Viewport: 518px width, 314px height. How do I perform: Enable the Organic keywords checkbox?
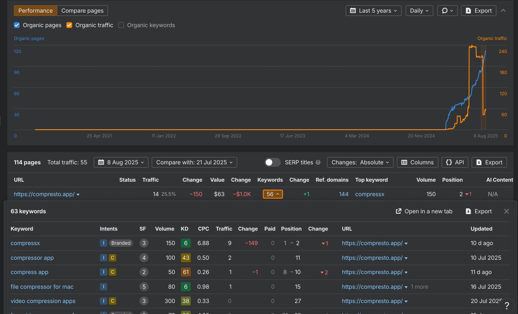pos(121,25)
